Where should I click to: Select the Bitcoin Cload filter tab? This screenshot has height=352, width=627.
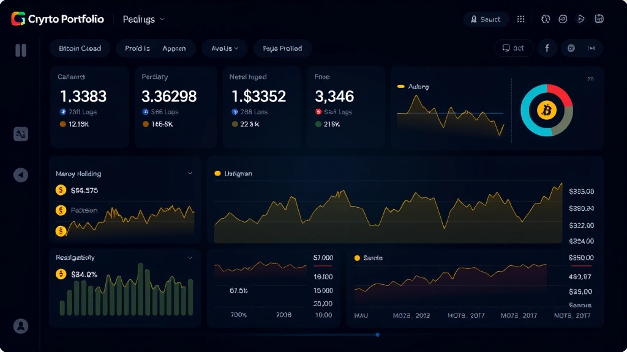80,48
